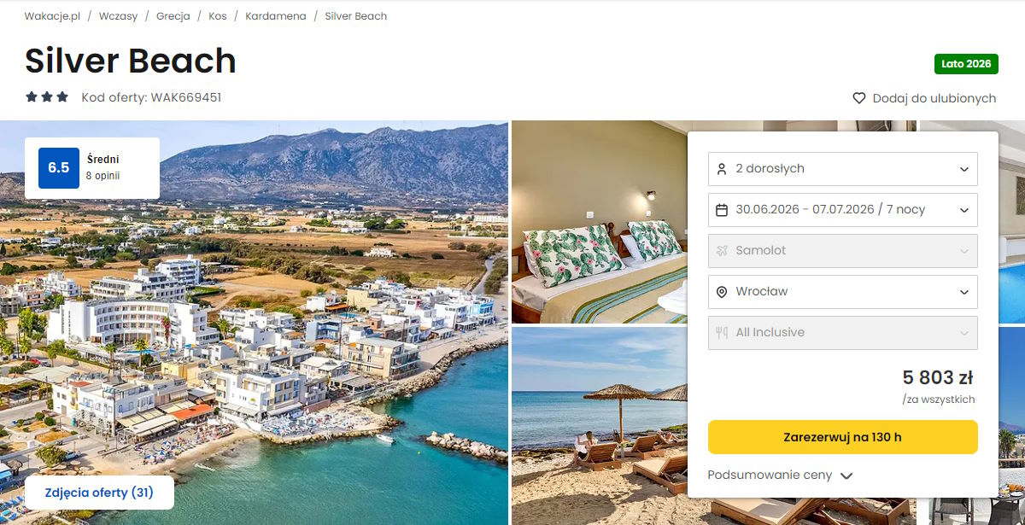Viewport: 1025px width, 525px height.
Task: Click Dodaj do ulubionych link
Action: (x=934, y=98)
